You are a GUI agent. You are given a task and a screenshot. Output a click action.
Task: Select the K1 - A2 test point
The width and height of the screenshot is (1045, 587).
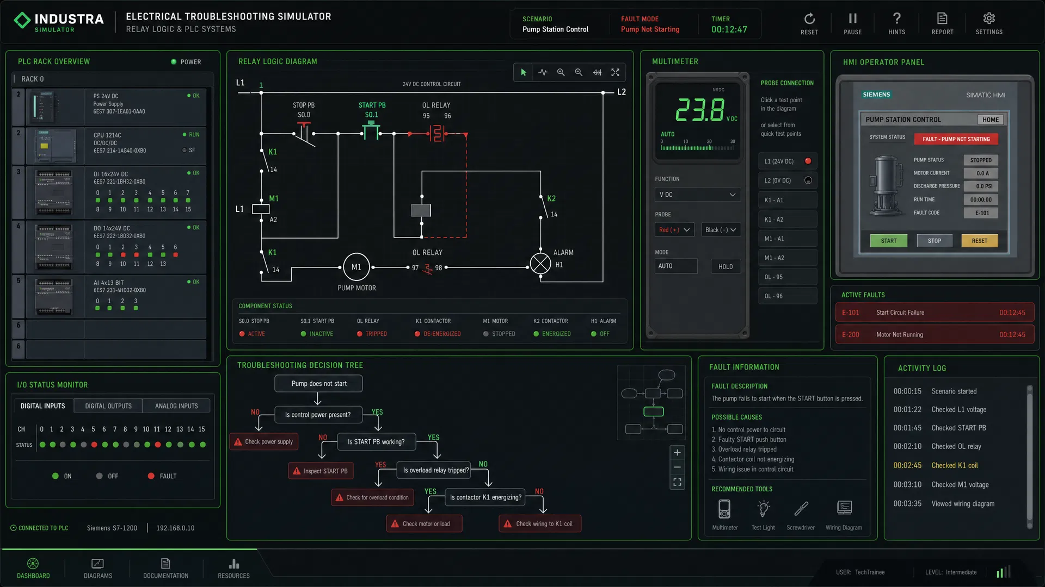788,220
